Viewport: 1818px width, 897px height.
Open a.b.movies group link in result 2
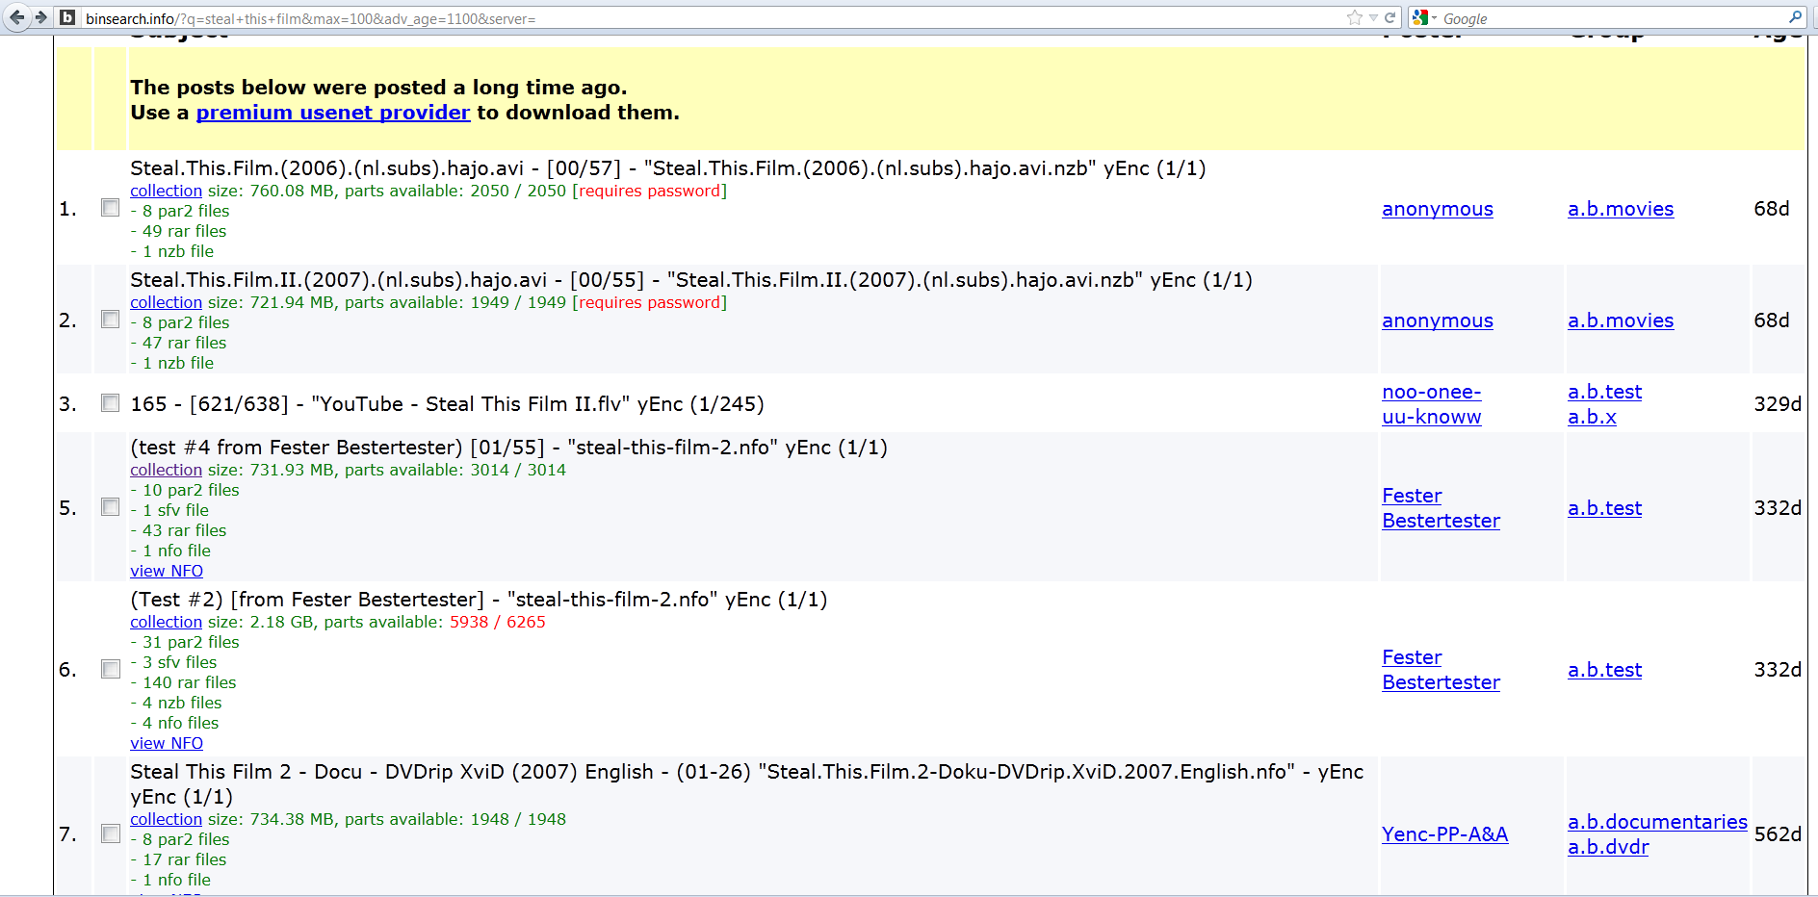coord(1621,320)
